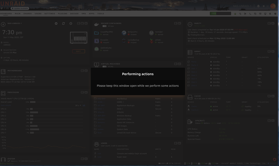Viewport: 279px width, 166px height.
Task: Open the Docker tab
Action: click(x=74, y=14)
